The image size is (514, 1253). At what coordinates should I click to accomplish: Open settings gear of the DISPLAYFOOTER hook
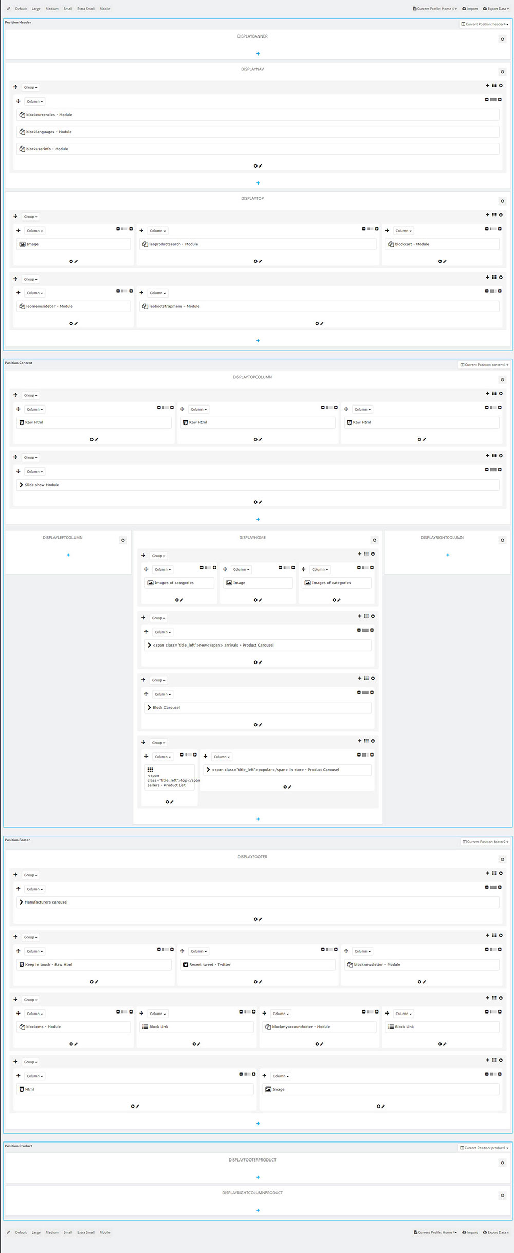(x=502, y=859)
